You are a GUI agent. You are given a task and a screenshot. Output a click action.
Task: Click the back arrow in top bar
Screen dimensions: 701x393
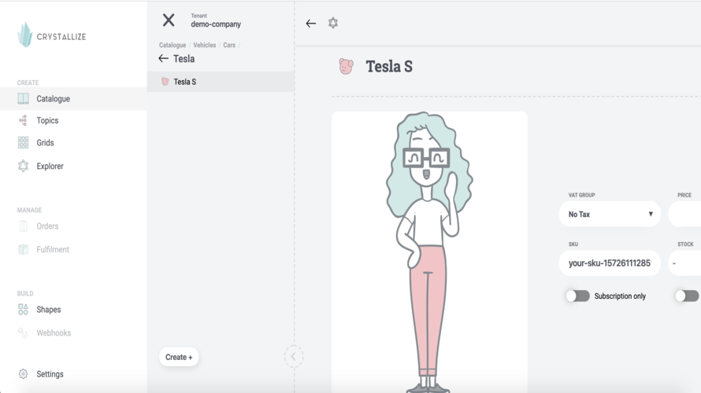(x=310, y=24)
